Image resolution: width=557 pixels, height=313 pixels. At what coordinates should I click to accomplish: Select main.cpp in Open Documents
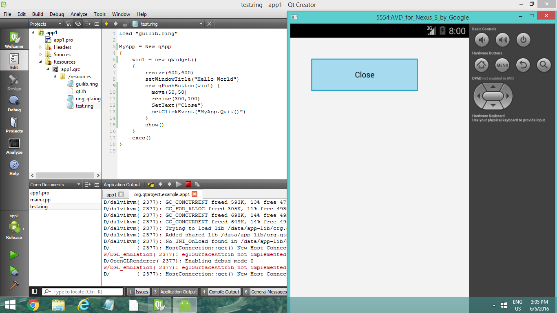tap(40, 200)
